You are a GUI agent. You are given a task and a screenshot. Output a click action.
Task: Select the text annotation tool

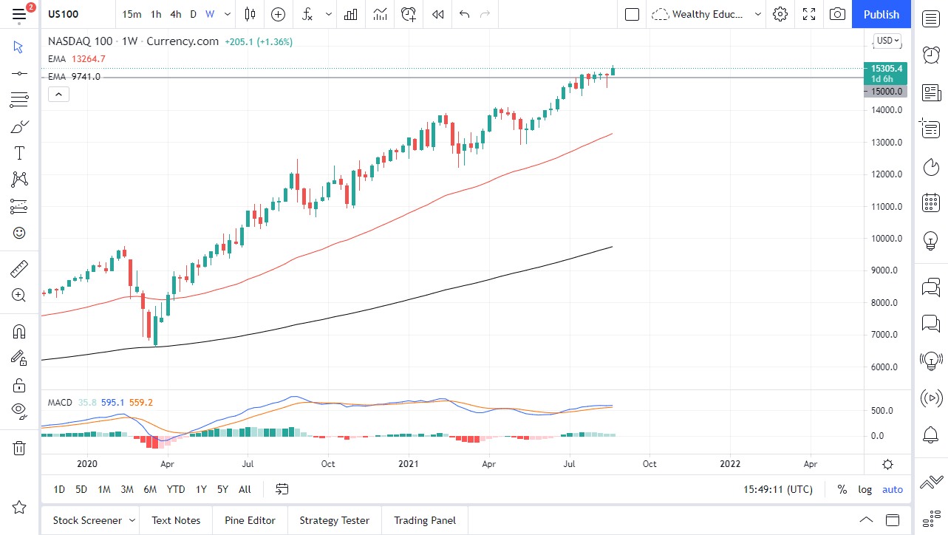pos(18,152)
